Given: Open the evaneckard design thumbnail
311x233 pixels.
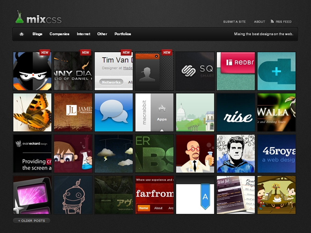Looking at the screenshot, I should [33, 154].
